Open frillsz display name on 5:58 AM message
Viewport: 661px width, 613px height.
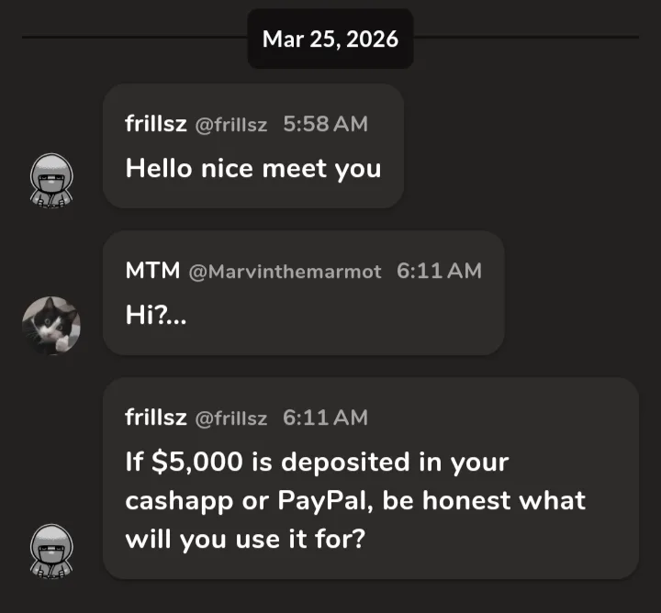click(x=155, y=124)
